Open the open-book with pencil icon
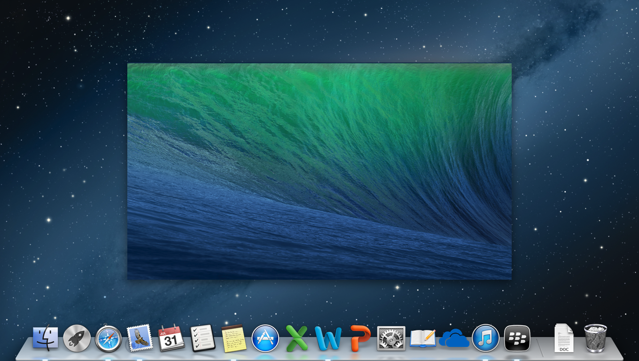Viewport: 639px width, 361px height. coord(423,338)
